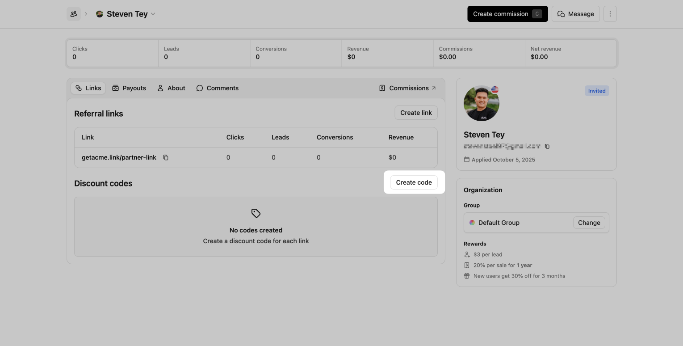Change the partner's Default Group
The width and height of the screenshot is (683, 346).
click(589, 223)
